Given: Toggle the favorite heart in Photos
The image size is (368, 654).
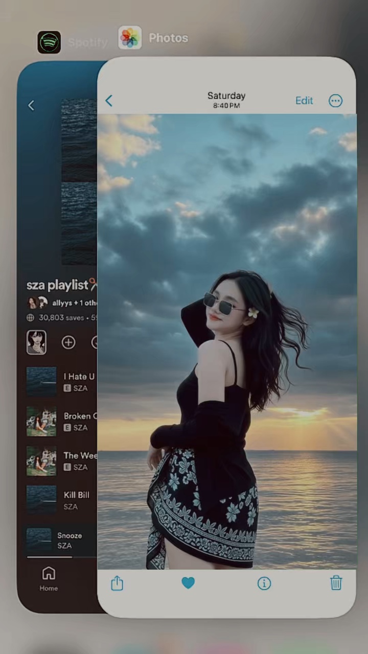Looking at the screenshot, I should click(188, 583).
